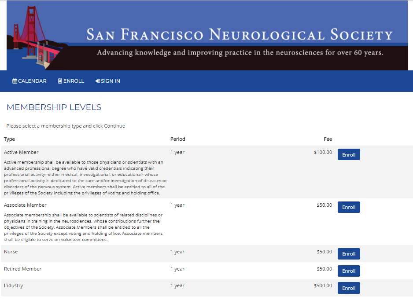Click 'Please select a membership type' instruction text
Screen dimensions: 413x300
pos(66,126)
